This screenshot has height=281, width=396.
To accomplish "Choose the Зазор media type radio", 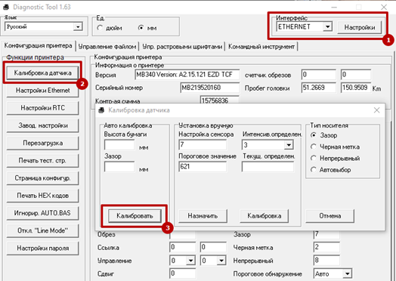I will click(x=314, y=135).
